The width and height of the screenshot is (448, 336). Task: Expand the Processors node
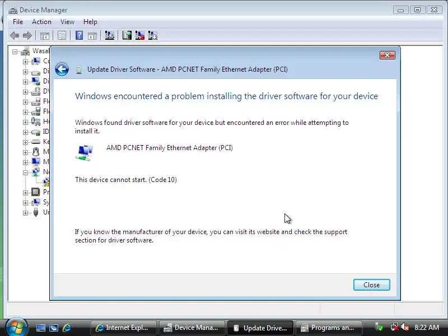(25, 193)
